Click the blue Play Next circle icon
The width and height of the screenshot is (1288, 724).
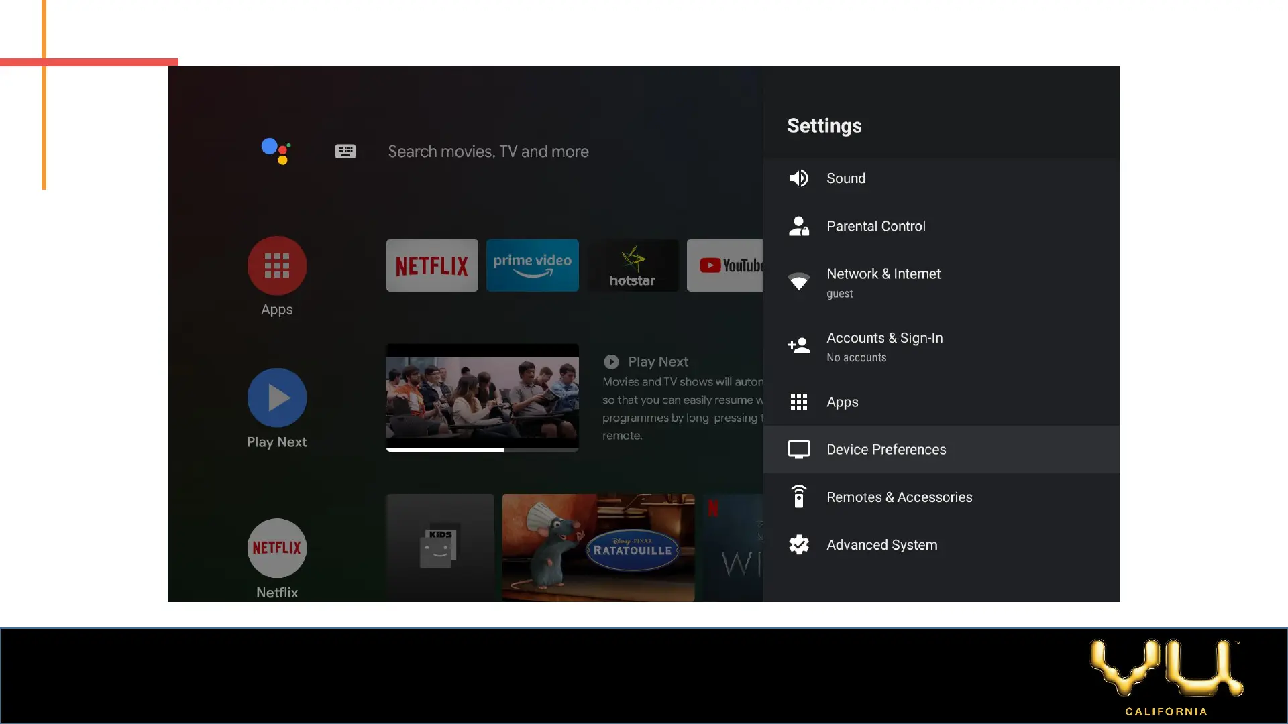point(277,398)
